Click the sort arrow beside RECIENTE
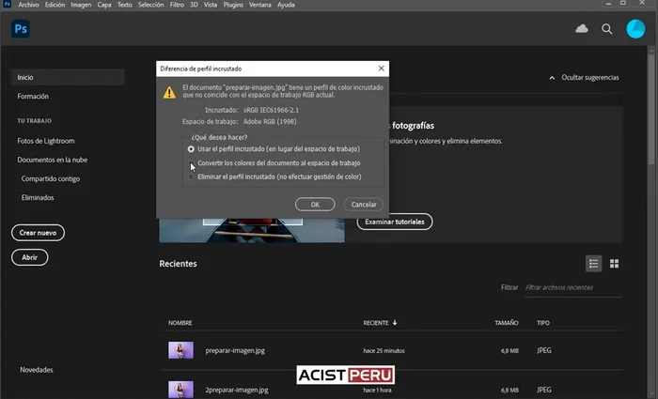Screen dimensions: 658x399 [x=395, y=323]
